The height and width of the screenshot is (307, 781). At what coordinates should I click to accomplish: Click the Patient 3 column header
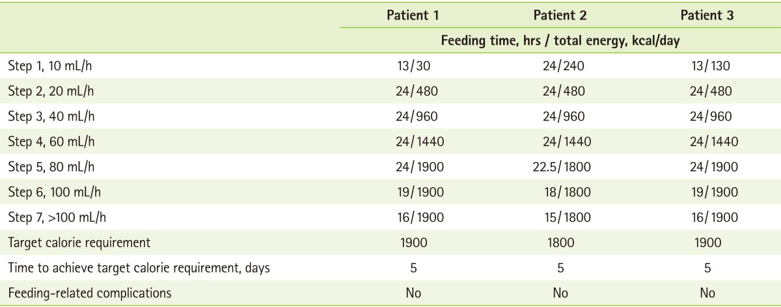[707, 16]
